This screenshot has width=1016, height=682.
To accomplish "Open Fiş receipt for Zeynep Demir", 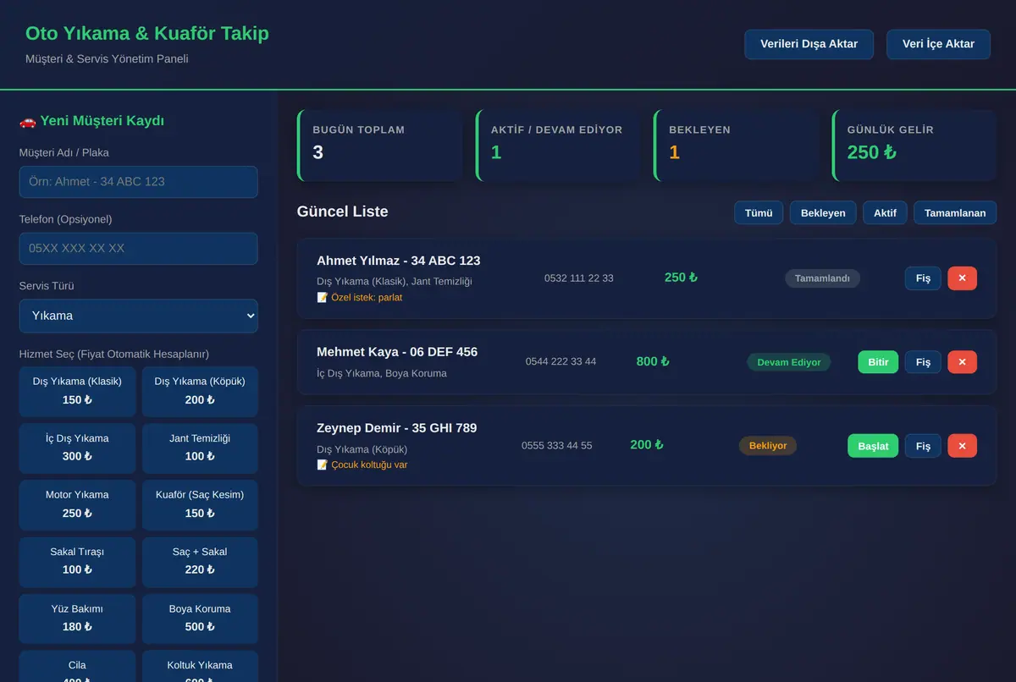I will (923, 446).
